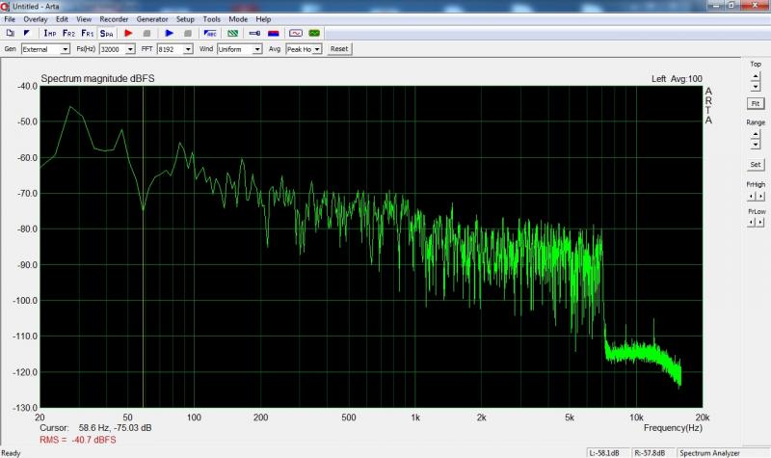
Task: Open the Gen source dropdown
Action: coord(66,48)
